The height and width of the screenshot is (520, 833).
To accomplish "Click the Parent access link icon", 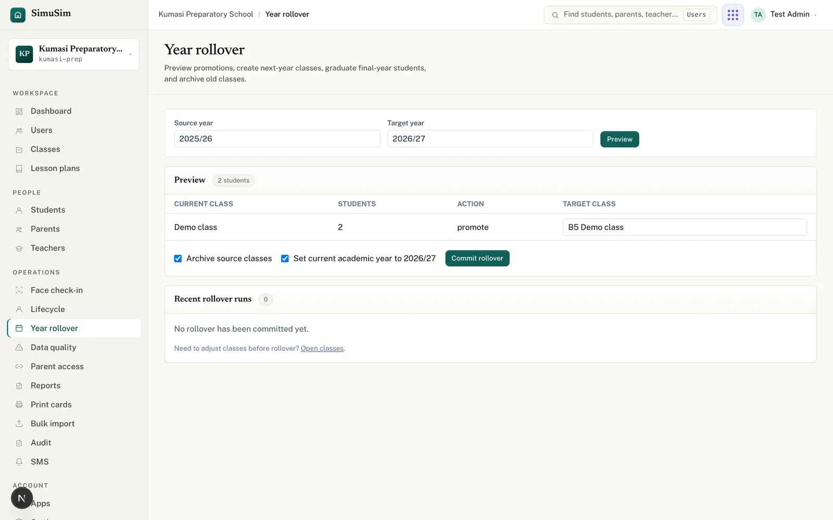I will [x=19, y=367].
